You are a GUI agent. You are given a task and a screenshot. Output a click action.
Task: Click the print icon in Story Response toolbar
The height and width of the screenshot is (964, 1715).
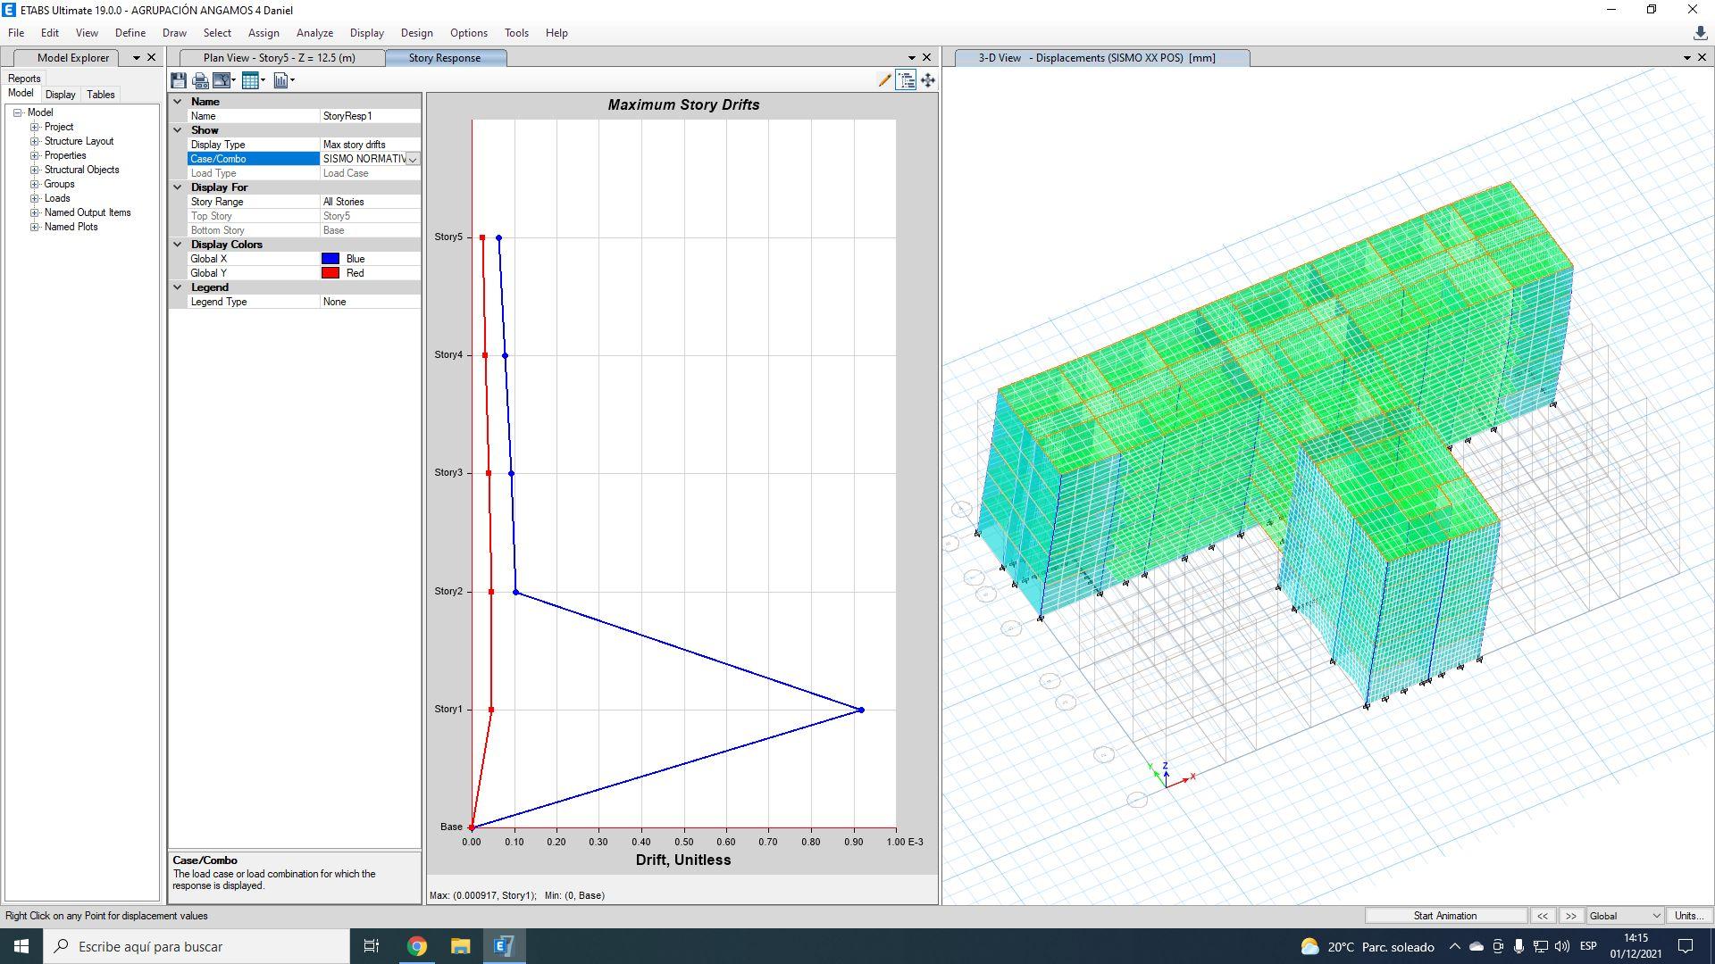200,80
